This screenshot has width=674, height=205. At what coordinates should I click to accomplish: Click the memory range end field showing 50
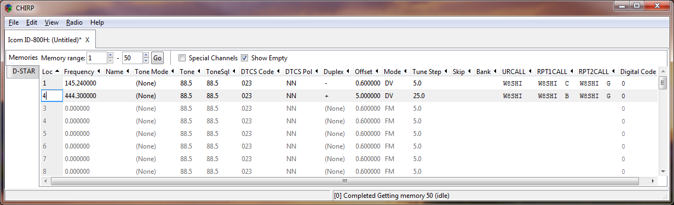click(x=133, y=58)
